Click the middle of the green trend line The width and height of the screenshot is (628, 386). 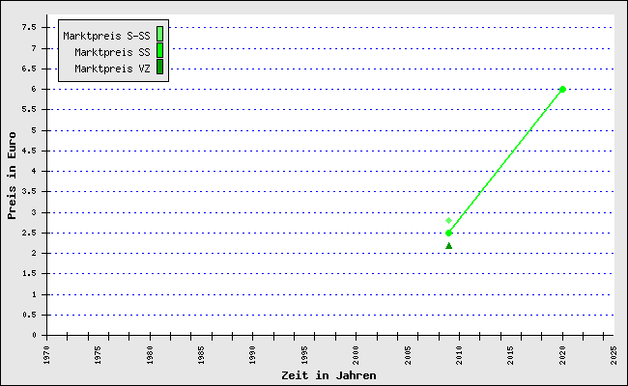tap(505, 161)
